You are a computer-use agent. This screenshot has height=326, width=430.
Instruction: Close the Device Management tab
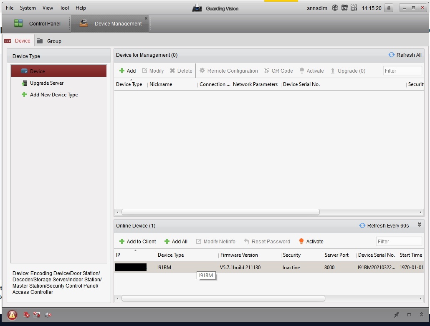coord(146,18)
